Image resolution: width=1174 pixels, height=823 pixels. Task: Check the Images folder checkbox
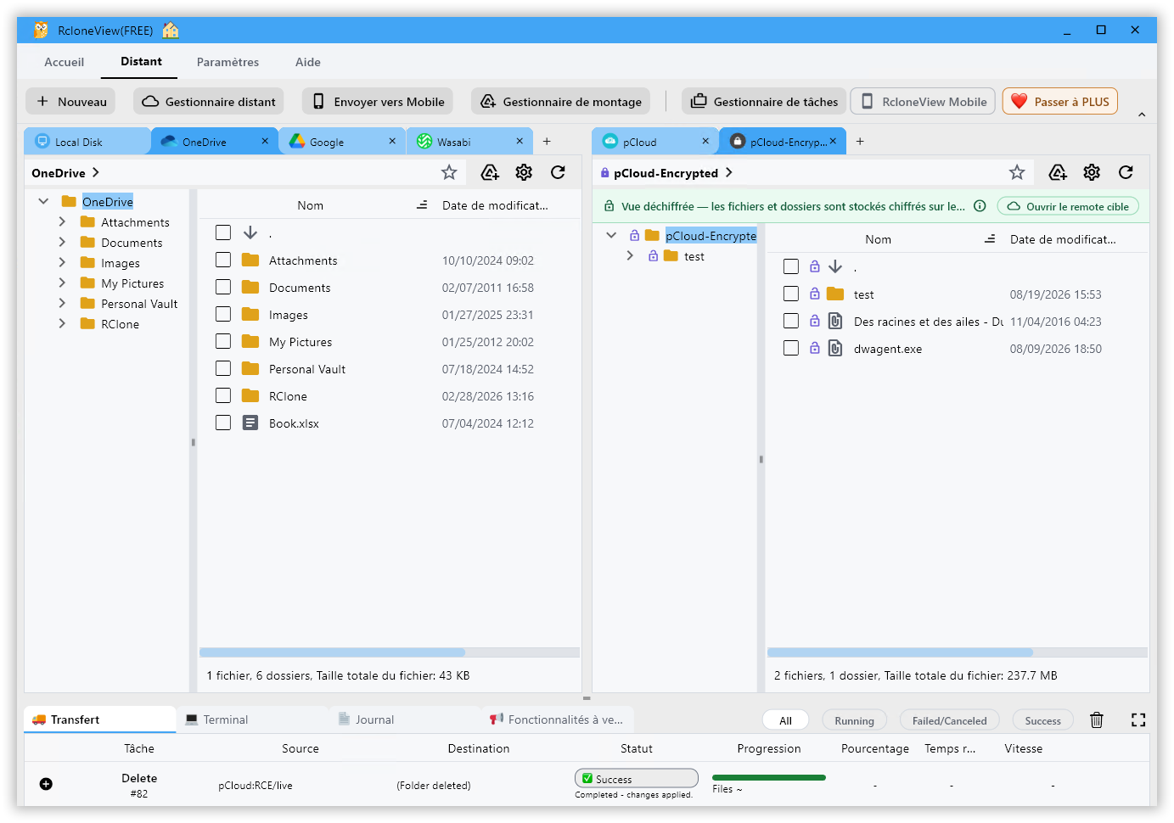(223, 314)
